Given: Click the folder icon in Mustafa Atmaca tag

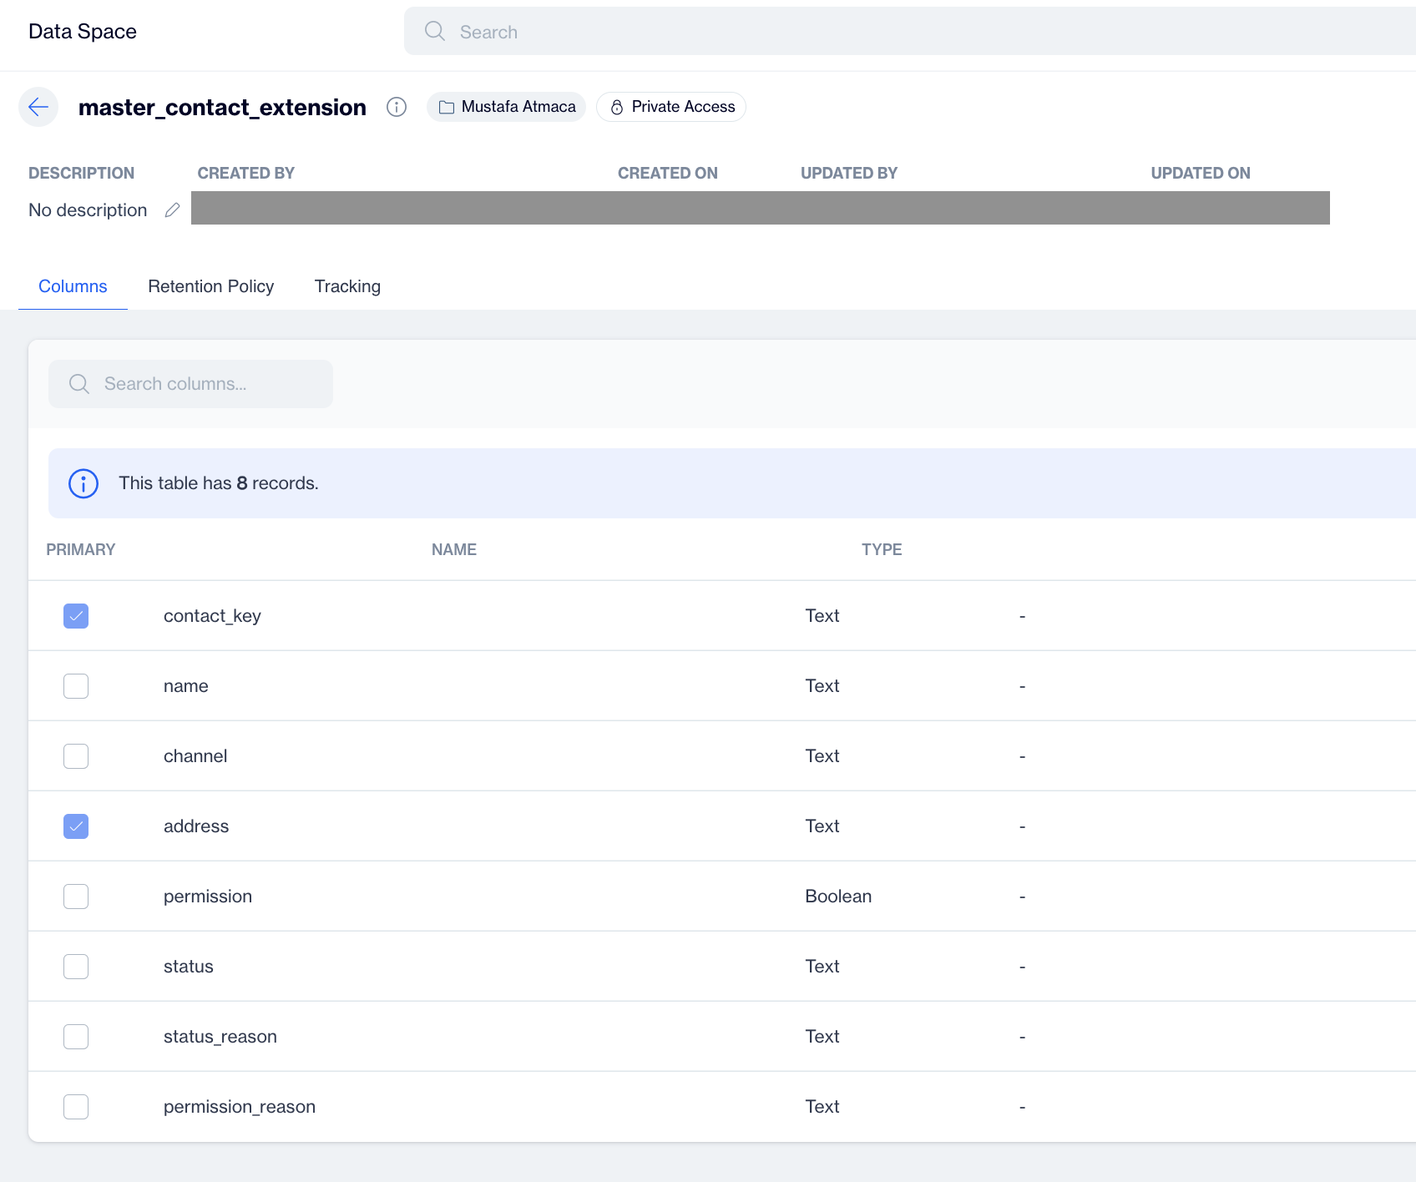Looking at the screenshot, I should click(x=447, y=107).
